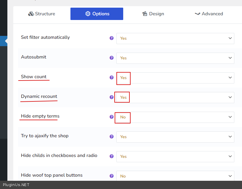Click help icon for Hide woof top panel

click(x=111, y=176)
